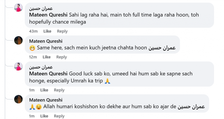Open the bold Mateen Qureshi mention in the Good luck comment
Viewport: 224px width, 119px height.
coord(48,74)
